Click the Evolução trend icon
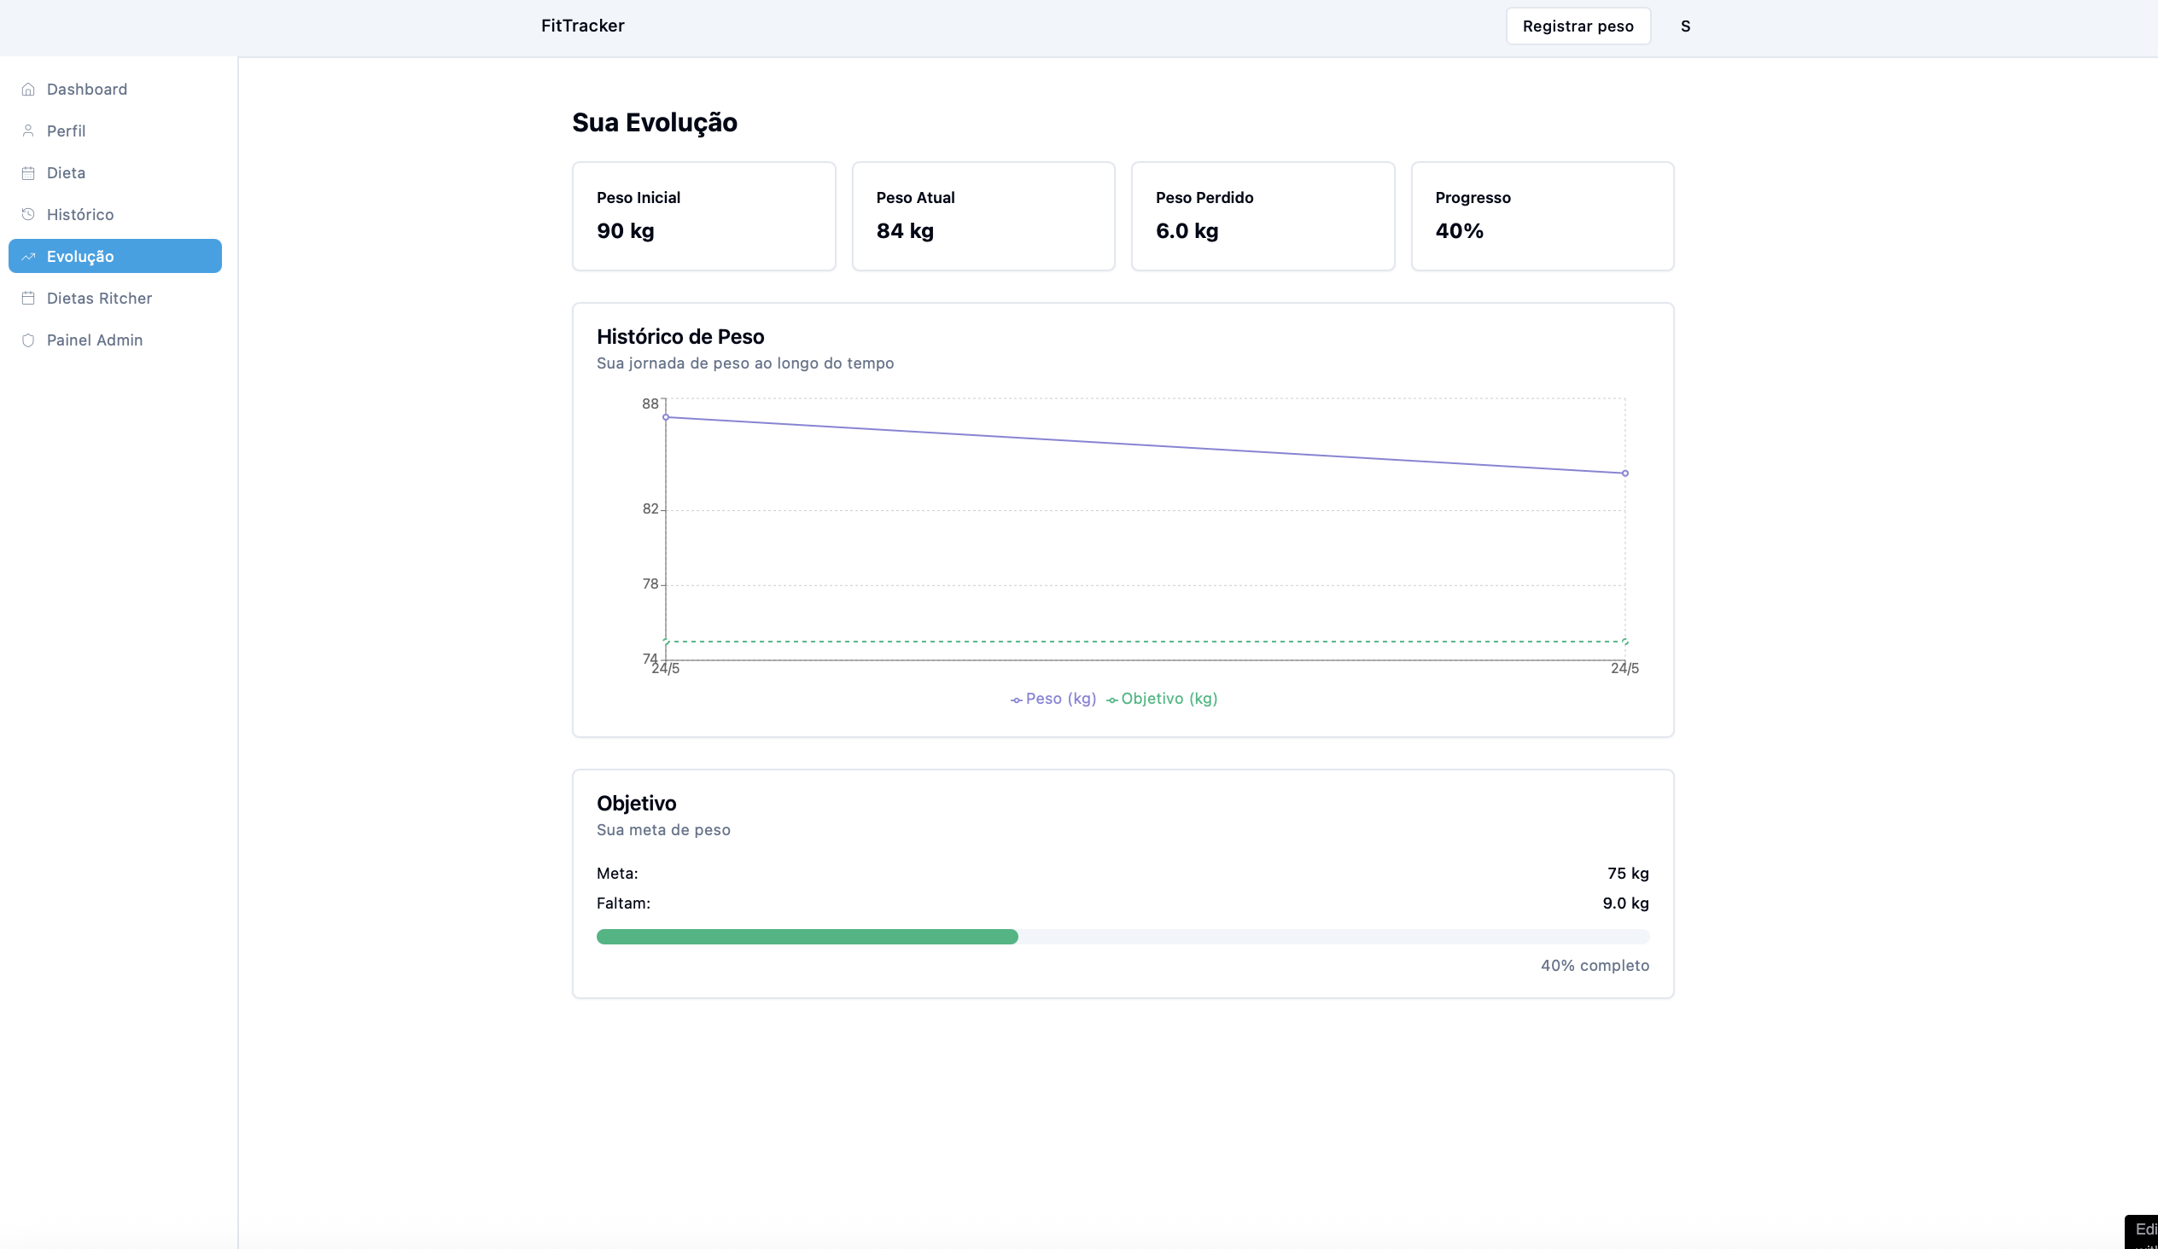 click(x=28, y=256)
